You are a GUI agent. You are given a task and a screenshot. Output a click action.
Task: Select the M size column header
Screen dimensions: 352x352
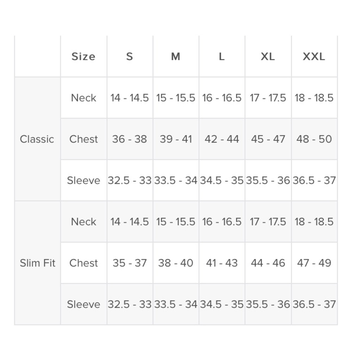point(176,56)
